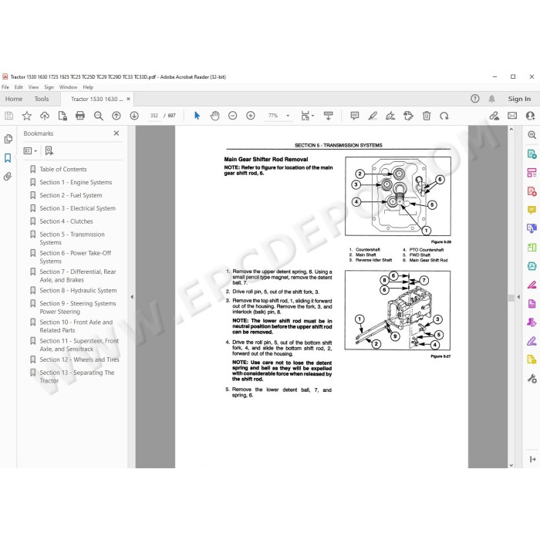Click the Save file icon
This screenshot has height=540, width=540.
9,116
